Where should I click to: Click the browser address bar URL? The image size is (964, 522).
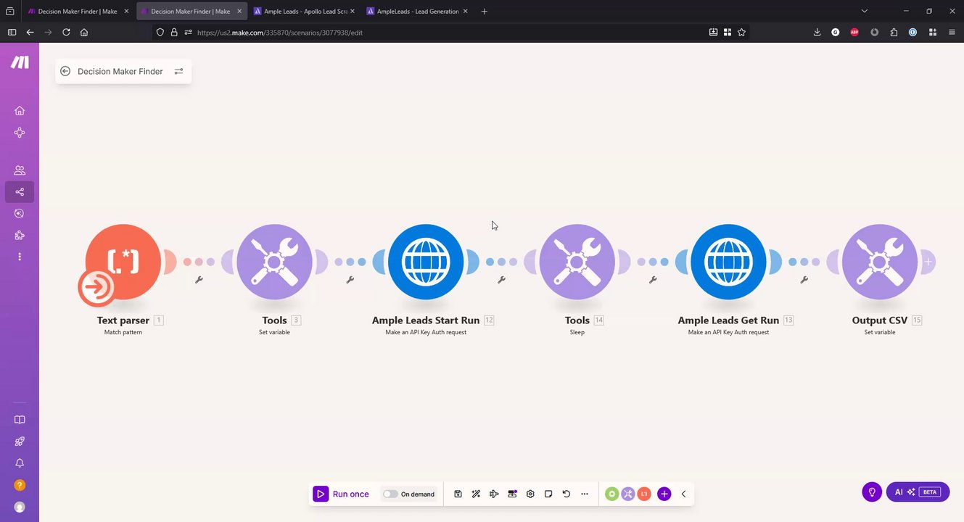pos(280,33)
